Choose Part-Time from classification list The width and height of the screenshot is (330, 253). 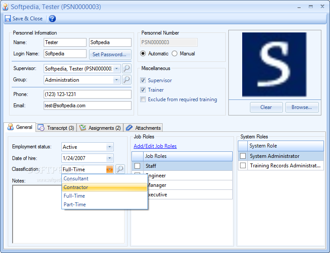[104, 205]
